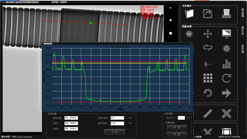Open the 静态分析 vertical side tab
The width and height of the screenshot is (247, 139).
coord(242,31)
